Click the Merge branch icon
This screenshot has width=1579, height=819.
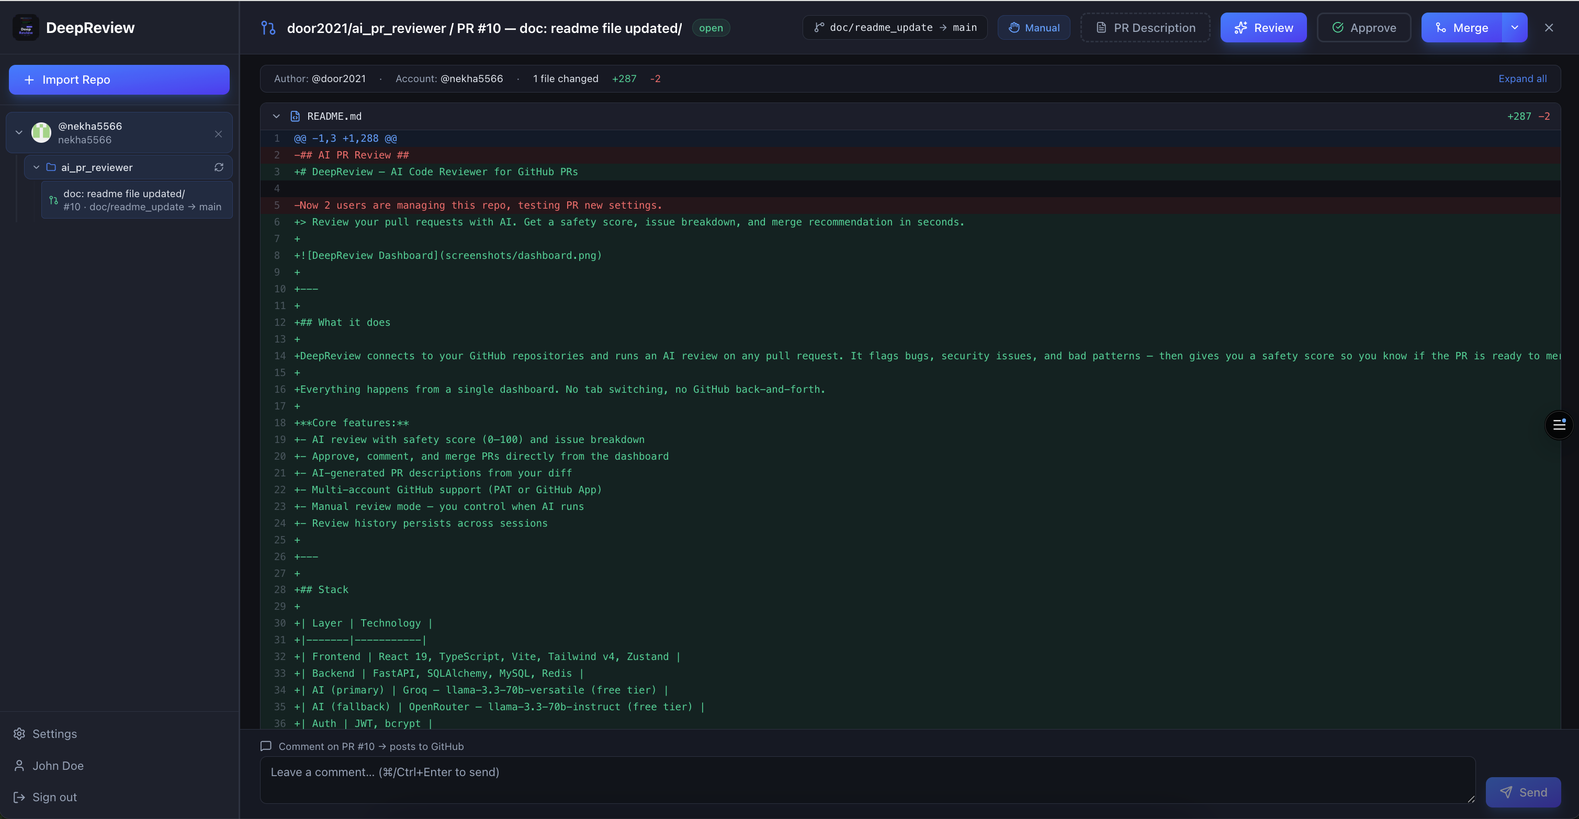pos(1441,28)
